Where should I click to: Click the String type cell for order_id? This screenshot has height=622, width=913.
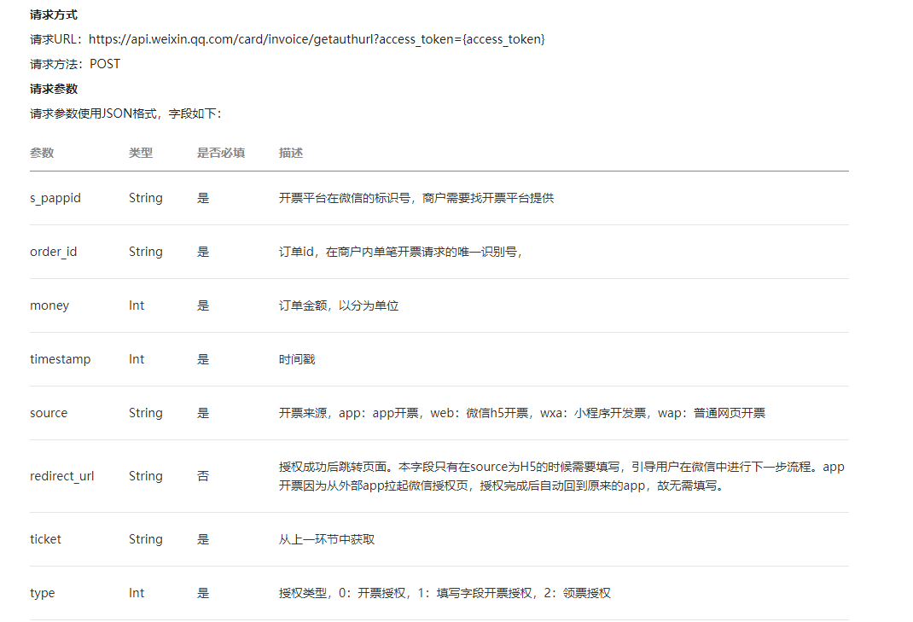(146, 252)
